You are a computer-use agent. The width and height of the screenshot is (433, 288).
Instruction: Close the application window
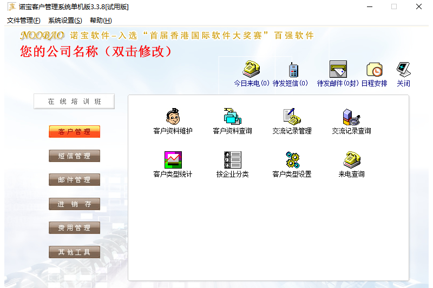coord(418,6)
